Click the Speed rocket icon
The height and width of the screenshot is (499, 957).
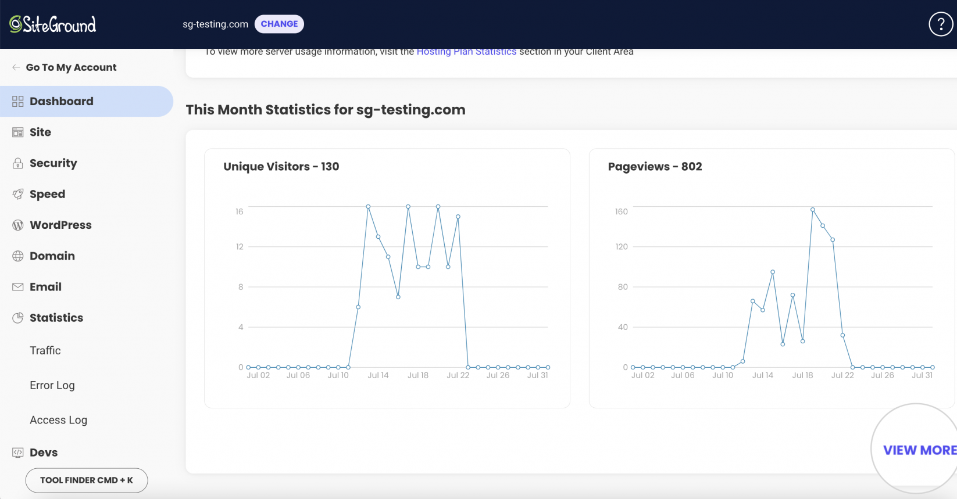[18, 194]
